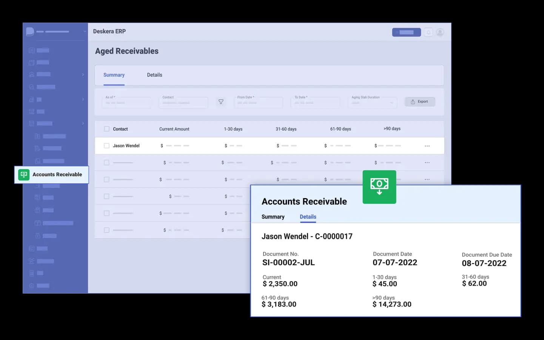Tick the Jason Wendel row checkbox
Viewport: 544px width, 340px height.
pyautogui.click(x=106, y=146)
